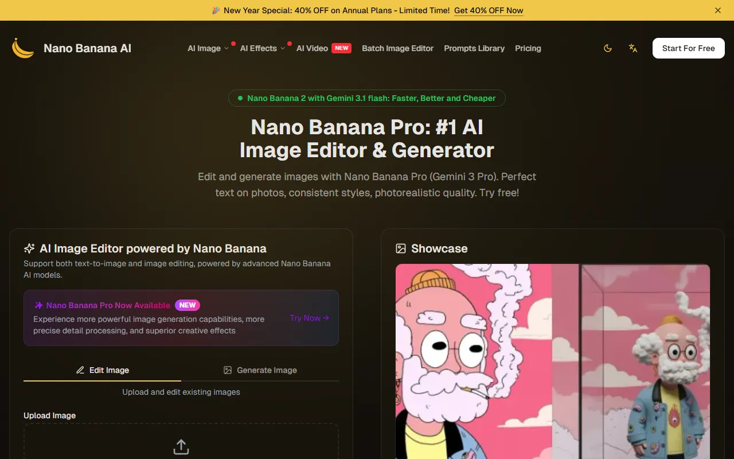Click the Start For Free button
734x459 pixels.
689,48
